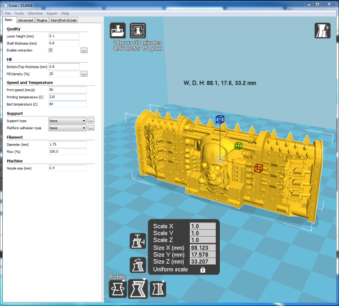The width and height of the screenshot is (339, 306).
Task: Switch to the Plugins tab
Action: coord(41,20)
